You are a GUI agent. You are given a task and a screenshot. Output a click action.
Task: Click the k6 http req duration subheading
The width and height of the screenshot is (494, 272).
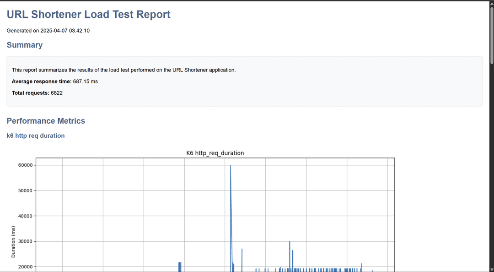point(36,136)
